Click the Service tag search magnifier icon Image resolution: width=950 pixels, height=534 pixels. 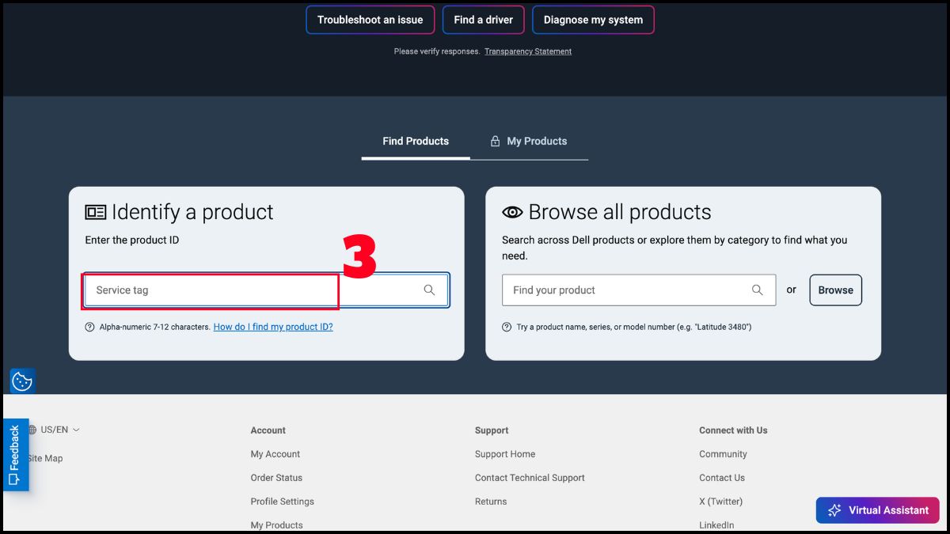click(429, 290)
